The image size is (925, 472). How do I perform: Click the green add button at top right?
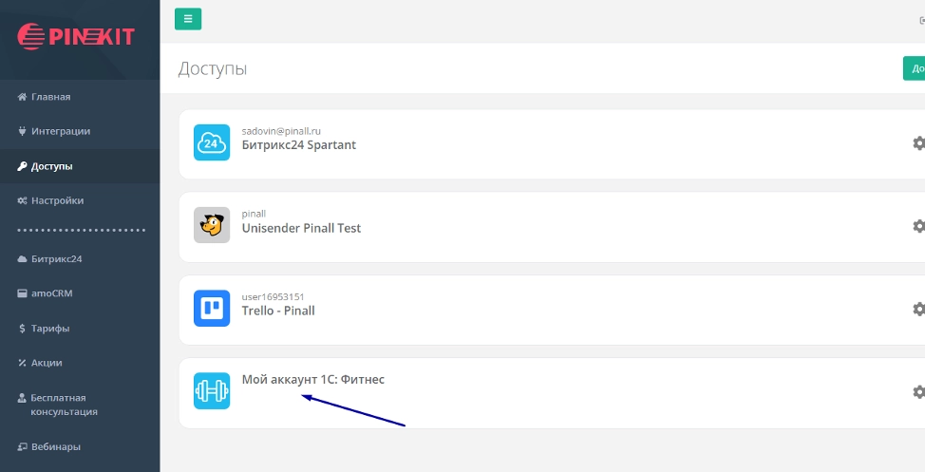[x=916, y=68]
